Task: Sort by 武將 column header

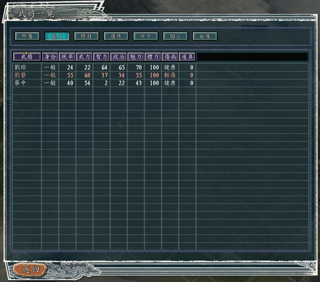Action: coord(27,57)
